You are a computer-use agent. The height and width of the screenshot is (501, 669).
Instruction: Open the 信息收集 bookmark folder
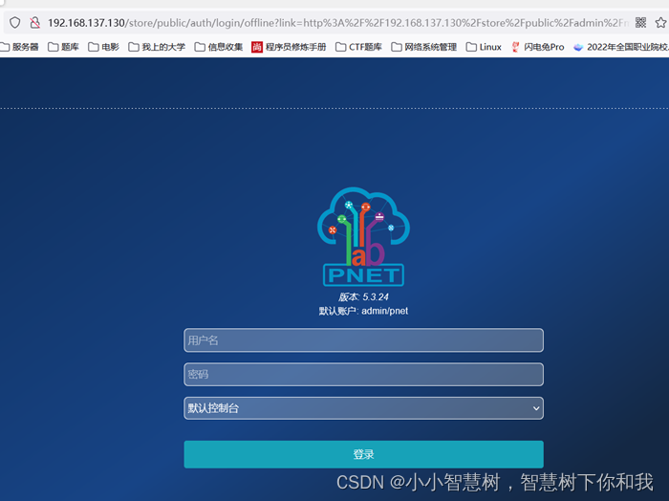(219, 47)
